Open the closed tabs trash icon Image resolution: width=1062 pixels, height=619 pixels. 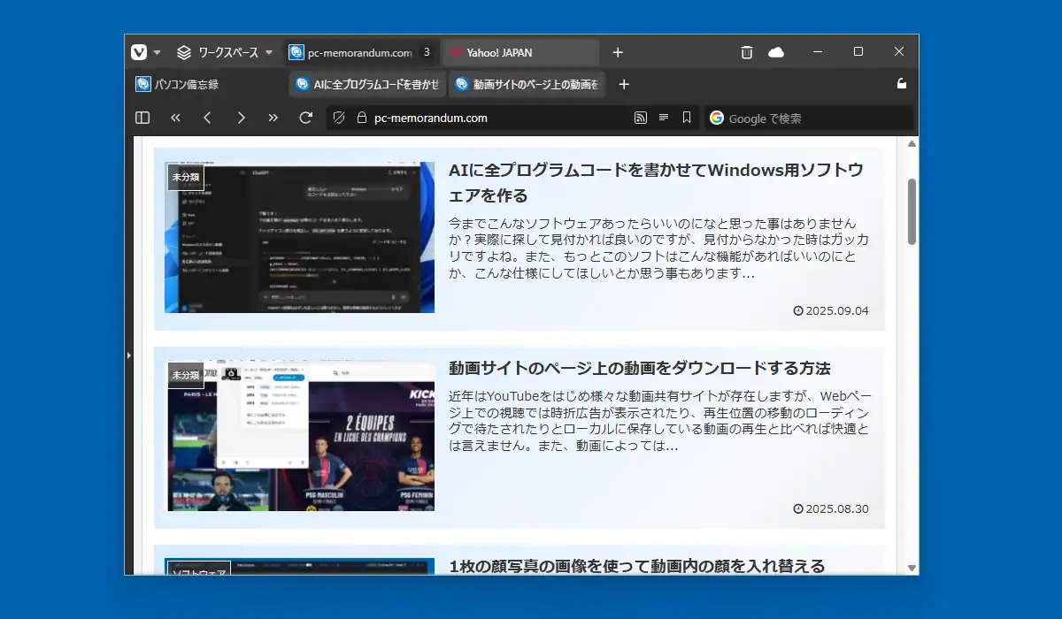click(746, 52)
